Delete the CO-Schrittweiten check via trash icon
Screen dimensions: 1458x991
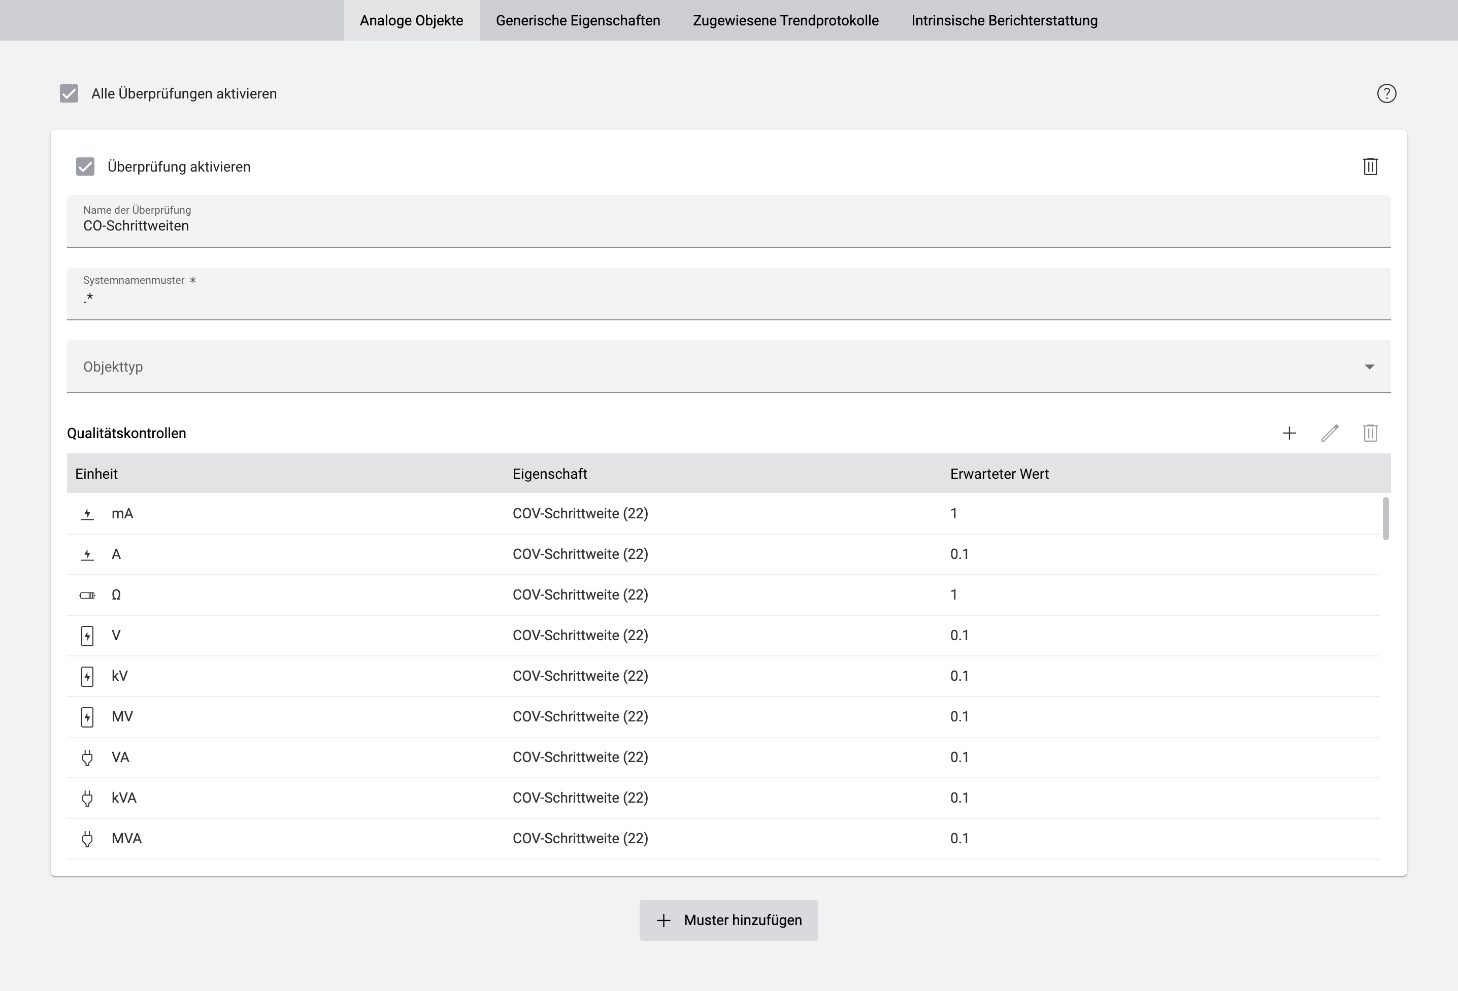point(1370,167)
